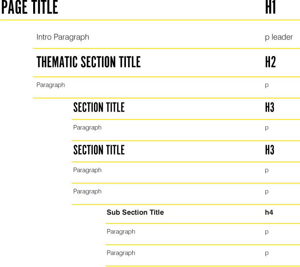The width and height of the screenshot is (300, 267).
Task: Select the first H3 tag label
Action: click(x=270, y=108)
